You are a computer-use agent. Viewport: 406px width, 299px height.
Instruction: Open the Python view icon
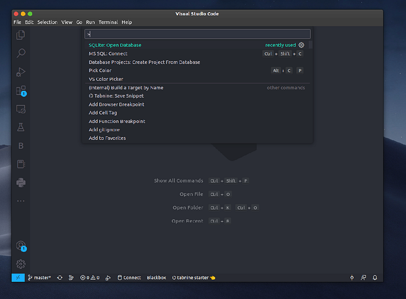coord(21,183)
